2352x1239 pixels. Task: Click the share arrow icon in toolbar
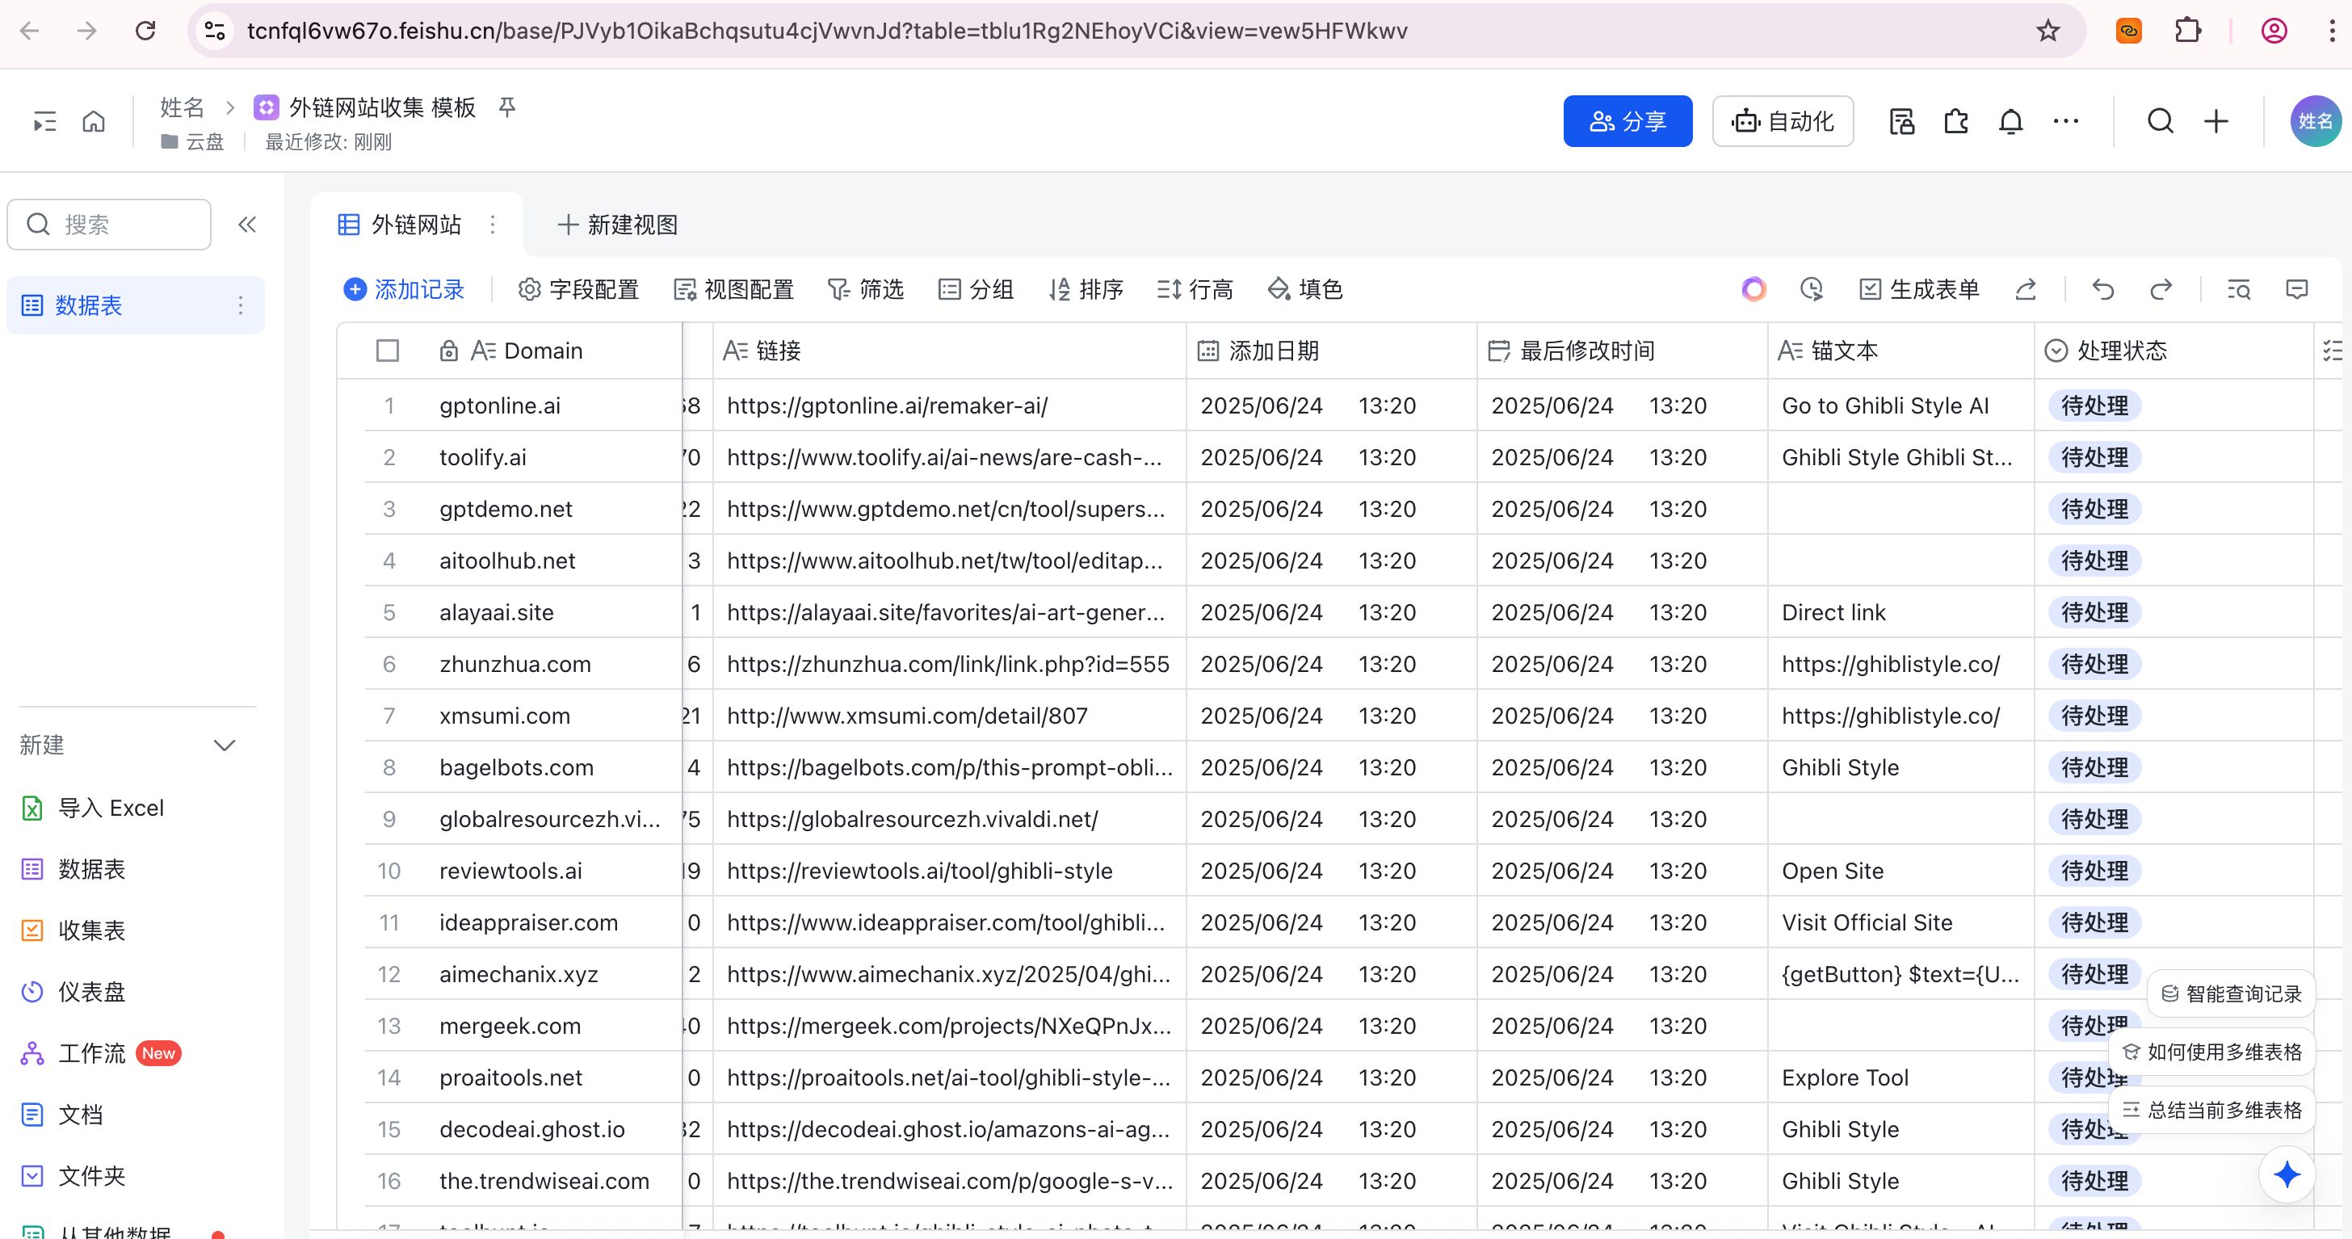pyautogui.click(x=2025, y=289)
